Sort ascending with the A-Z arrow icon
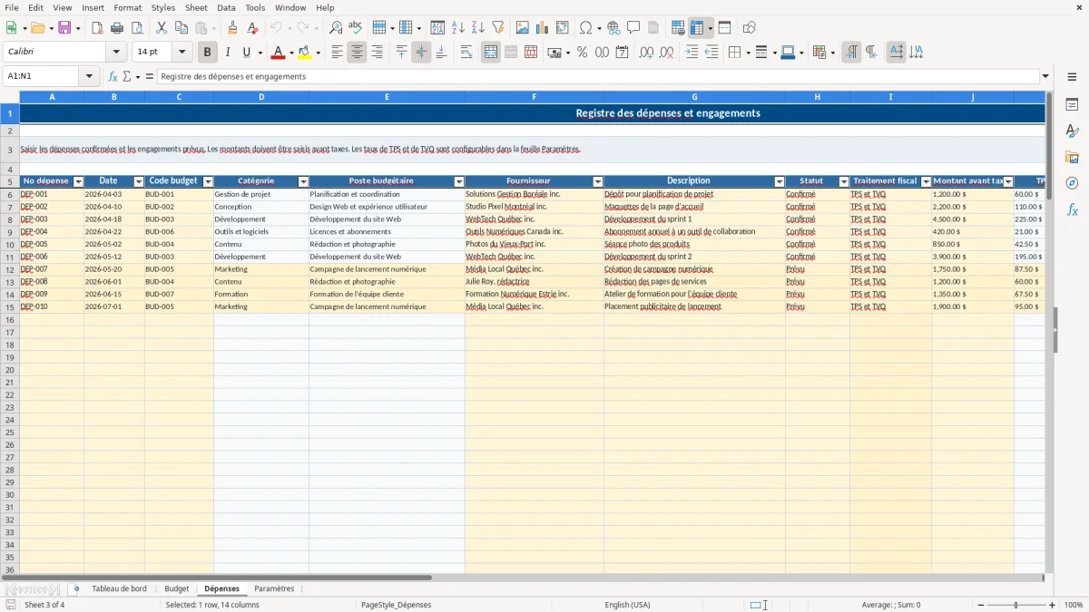This screenshot has height=612, width=1089. click(x=458, y=28)
